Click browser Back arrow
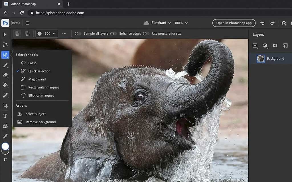The height and width of the screenshot is (182, 292). pyautogui.click(x=6, y=13)
